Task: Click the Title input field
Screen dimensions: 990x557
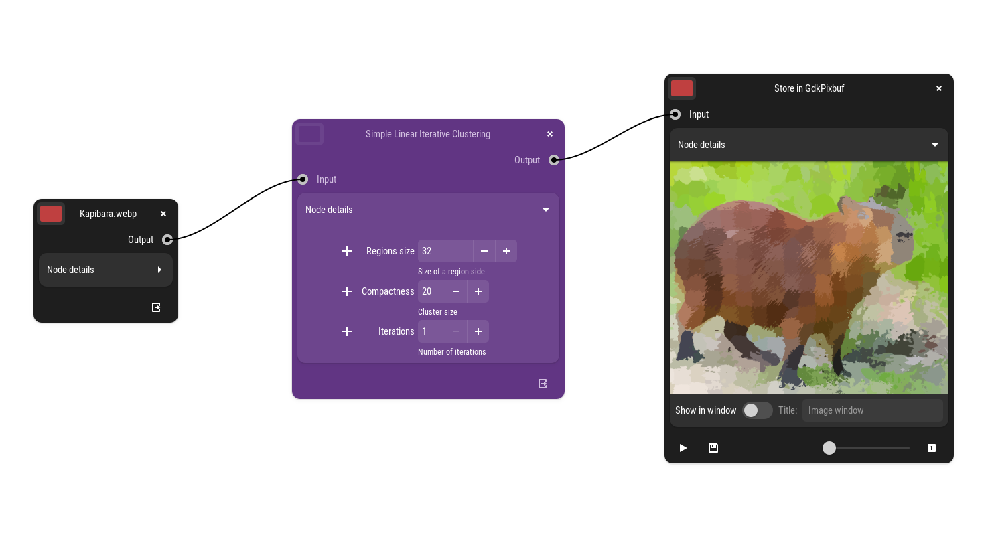Action: coord(872,410)
